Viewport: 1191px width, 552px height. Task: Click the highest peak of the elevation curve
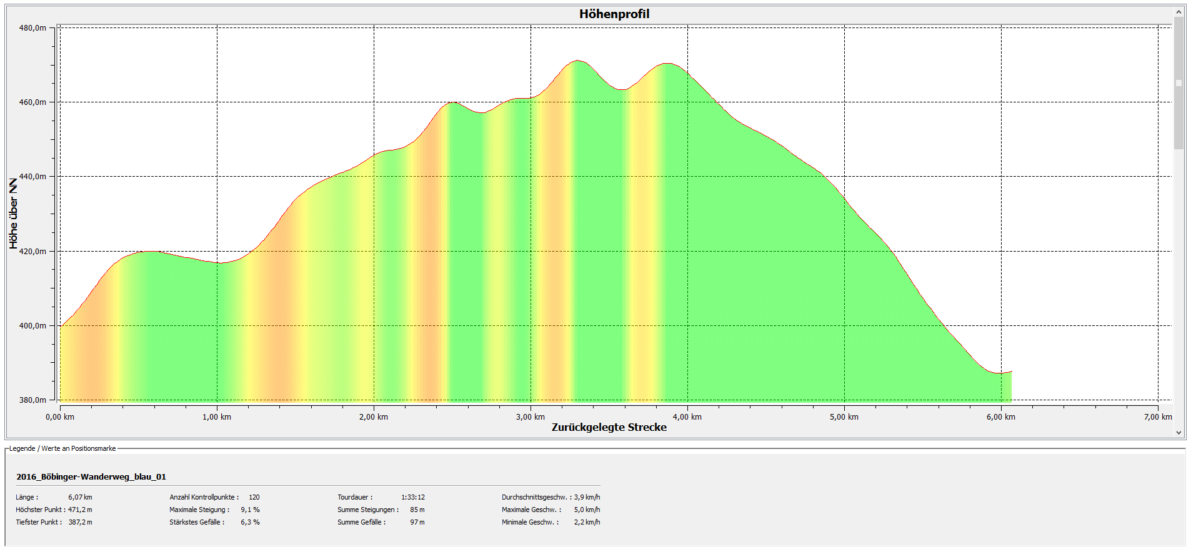point(577,61)
